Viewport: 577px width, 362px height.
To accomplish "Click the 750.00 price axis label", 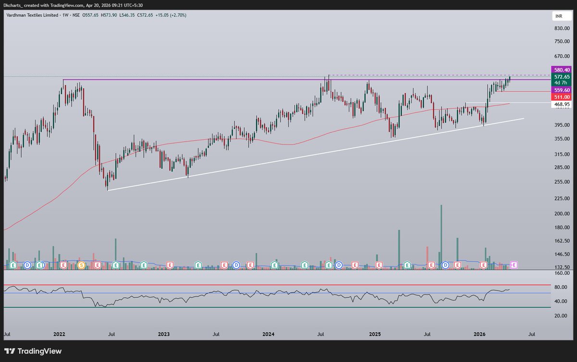I will [562, 42].
